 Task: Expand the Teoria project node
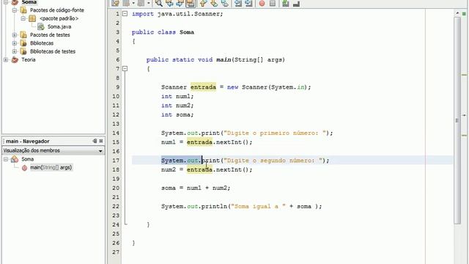pos(6,59)
